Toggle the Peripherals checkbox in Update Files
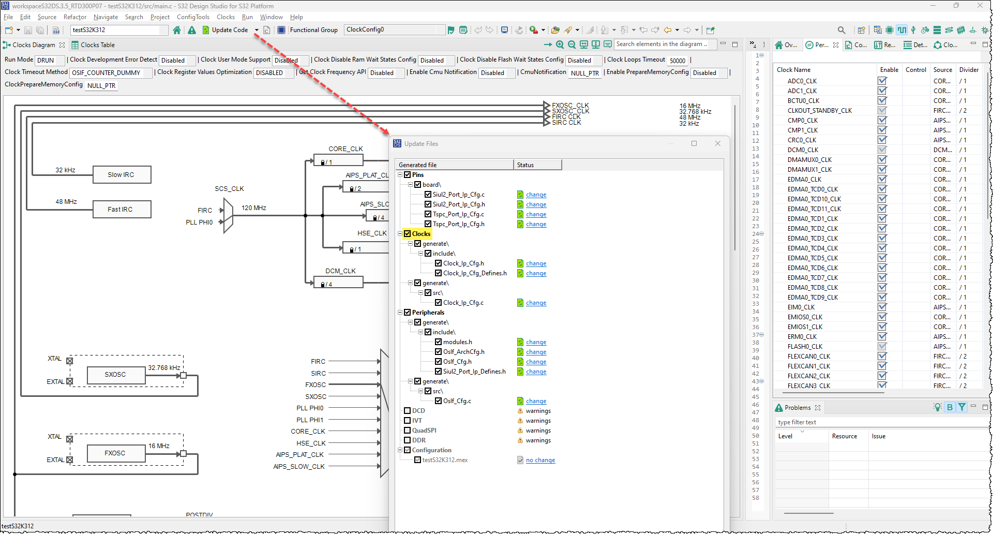Viewport: 993px width, 534px height. (408, 313)
